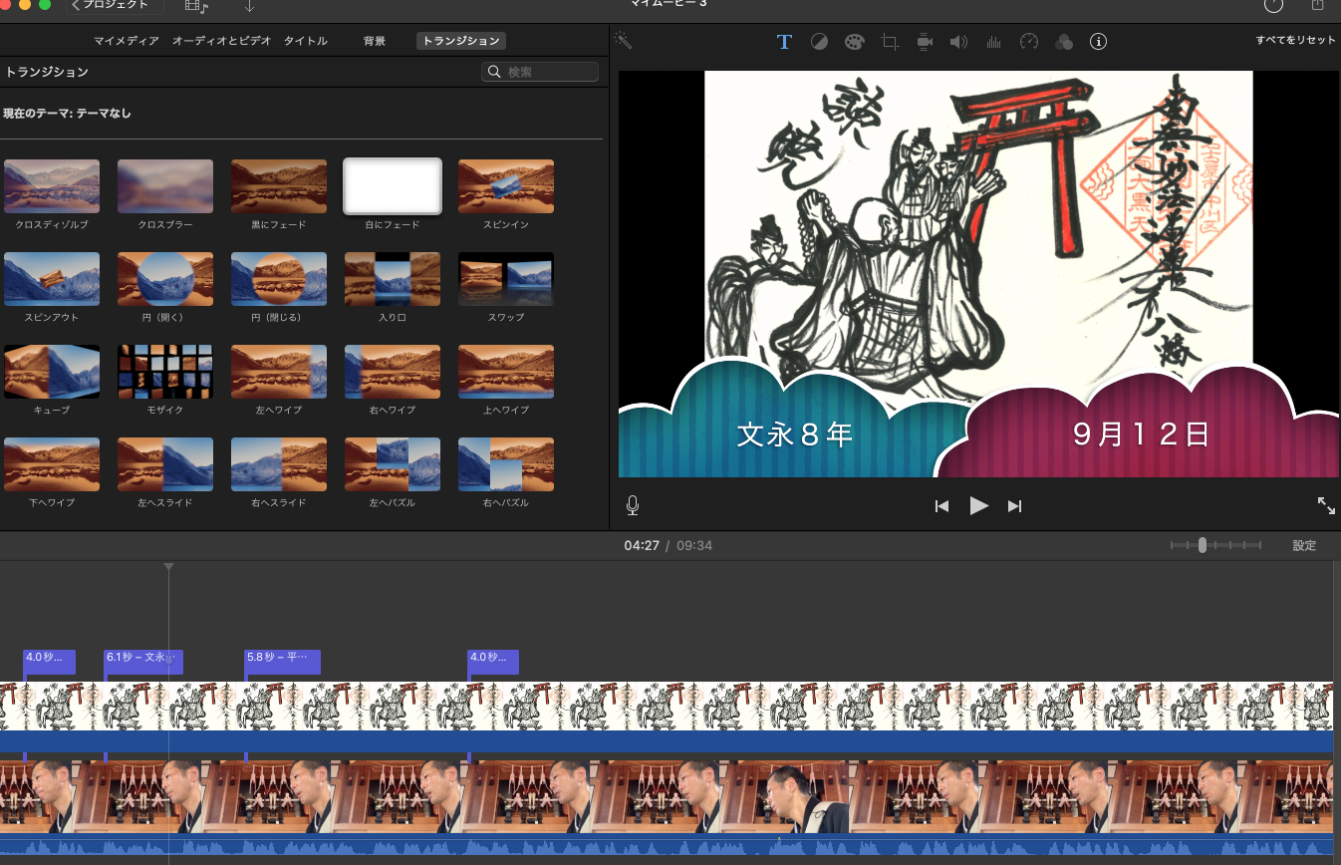This screenshot has height=865, width=1341.
Task: Select 左へワイプ transition thumbnail
Action: coord(279,372)
